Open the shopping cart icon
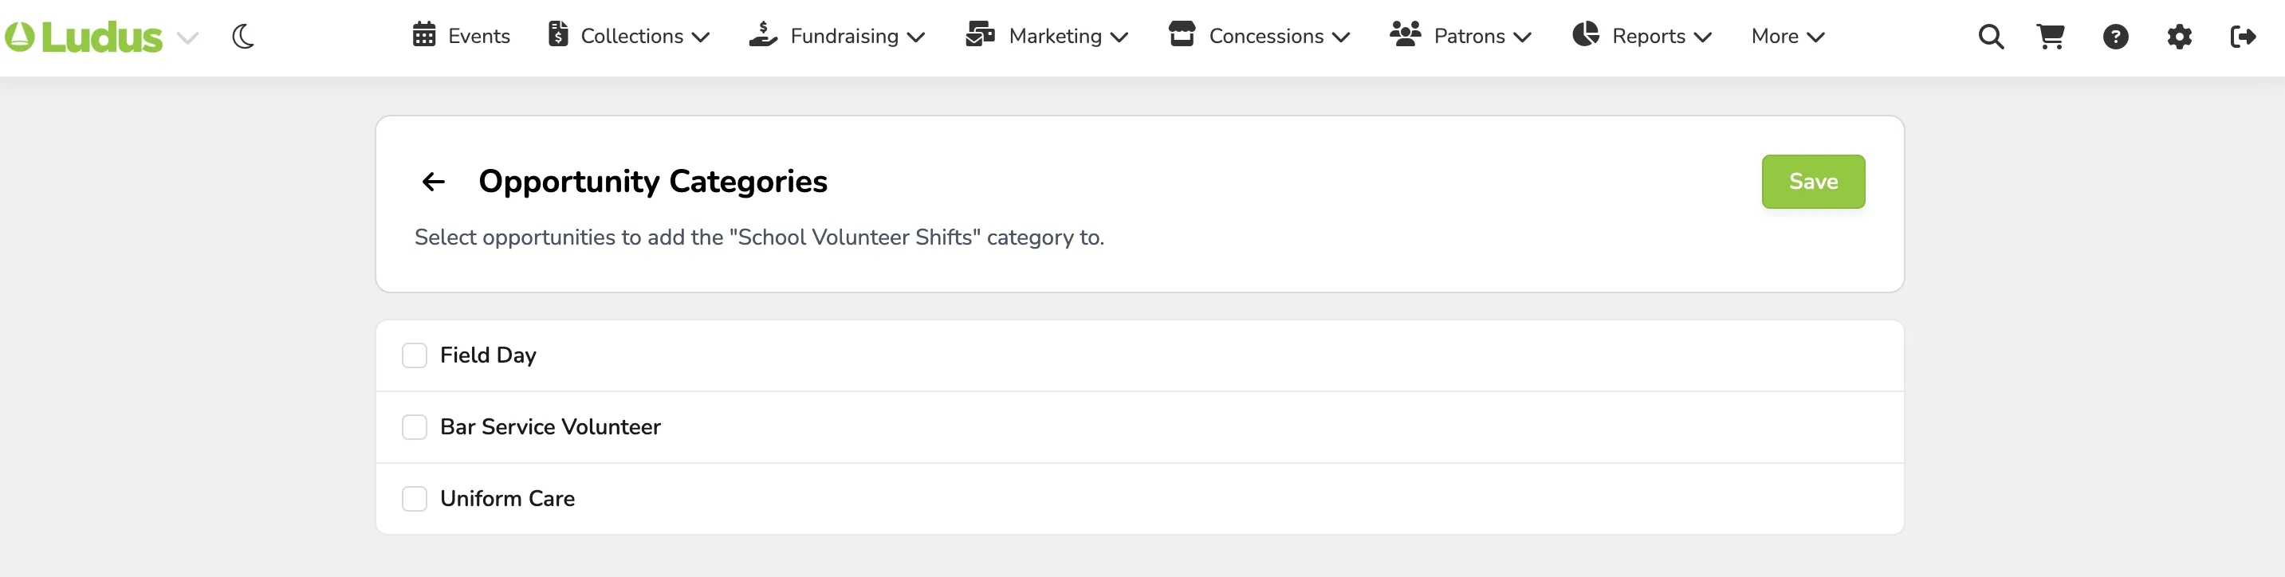Screen dimensions: 2285x577 point(2050,37)
